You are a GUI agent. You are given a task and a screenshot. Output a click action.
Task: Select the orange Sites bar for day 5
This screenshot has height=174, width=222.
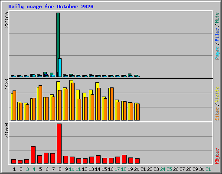point(40,103)
